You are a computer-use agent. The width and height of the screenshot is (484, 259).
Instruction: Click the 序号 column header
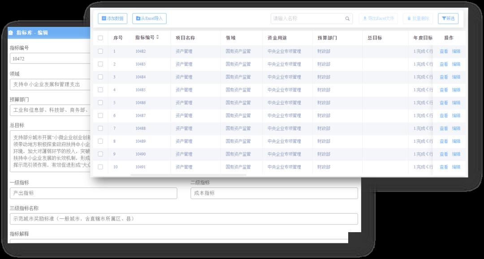[x=118, y=38]
